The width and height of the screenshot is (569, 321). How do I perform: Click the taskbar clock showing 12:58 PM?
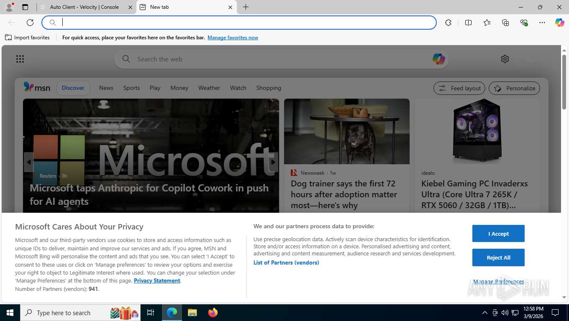[533, 313]
